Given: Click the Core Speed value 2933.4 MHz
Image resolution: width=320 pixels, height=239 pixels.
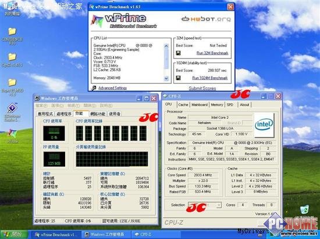Looking at the screenshot, I should 203,175.
